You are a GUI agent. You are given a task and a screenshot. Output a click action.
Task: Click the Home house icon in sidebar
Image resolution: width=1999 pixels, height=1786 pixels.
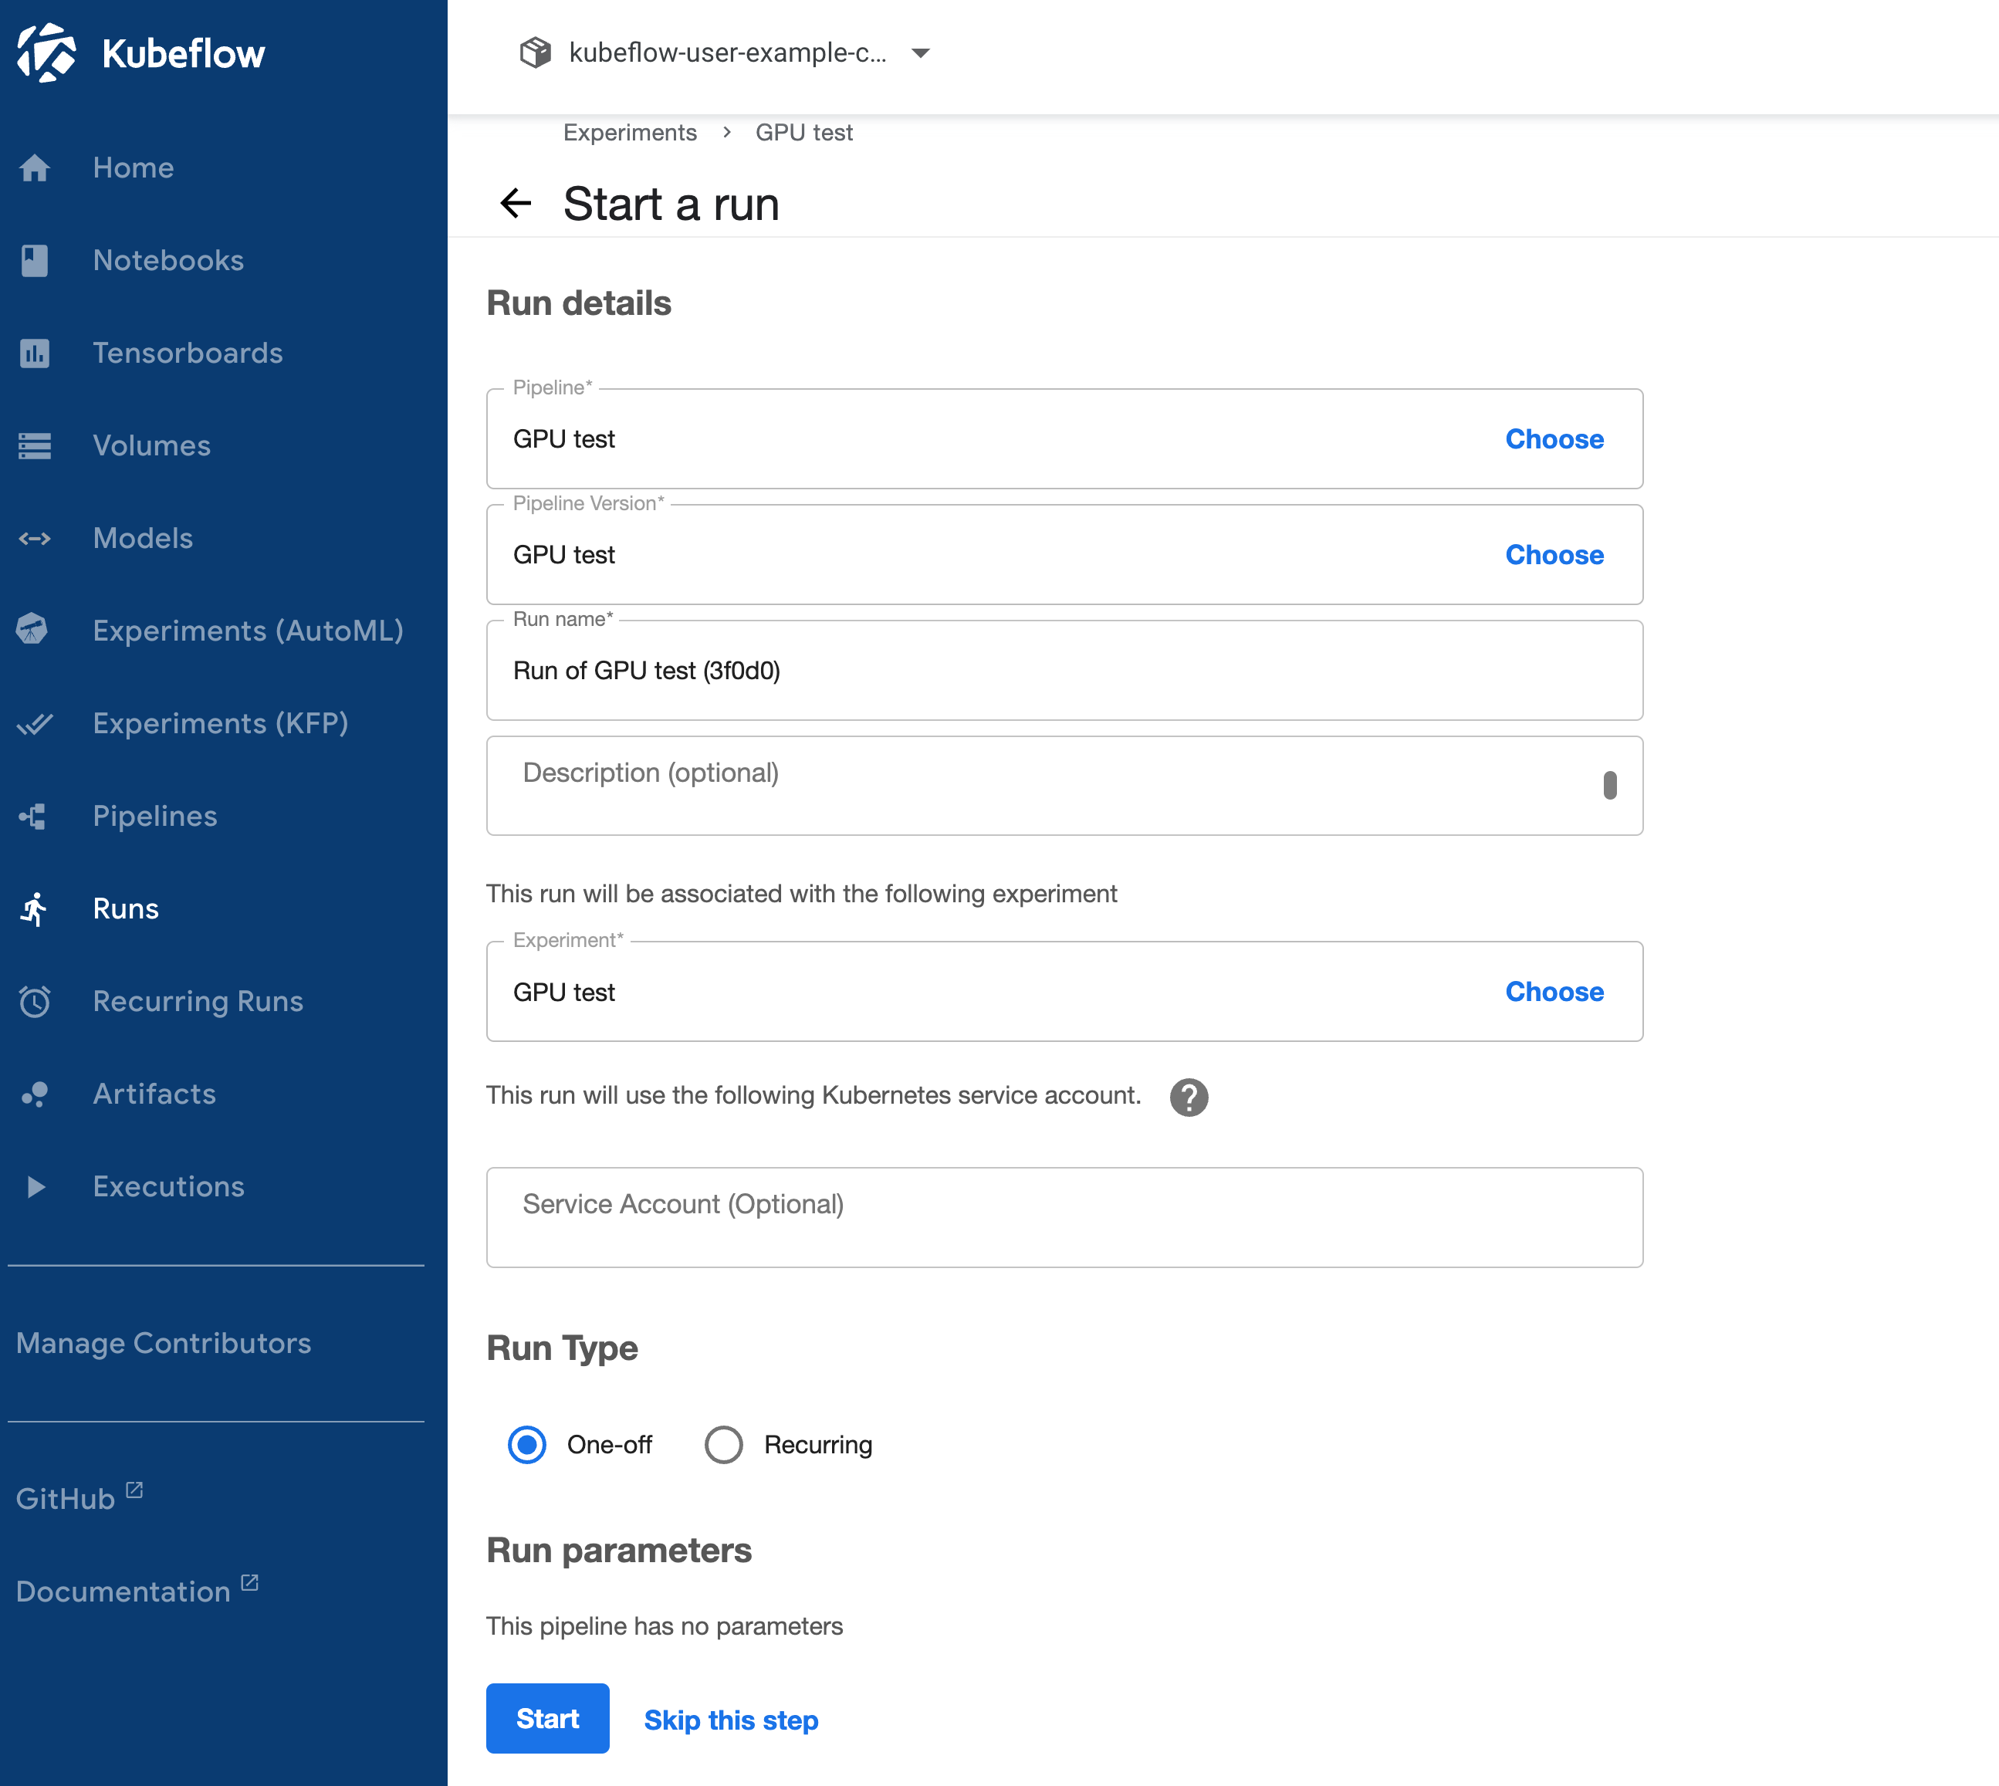35,167
